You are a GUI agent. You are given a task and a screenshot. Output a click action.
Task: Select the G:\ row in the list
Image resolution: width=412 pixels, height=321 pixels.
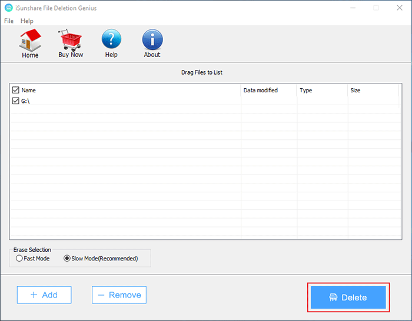pyautogui.click(x=206, y=101)
